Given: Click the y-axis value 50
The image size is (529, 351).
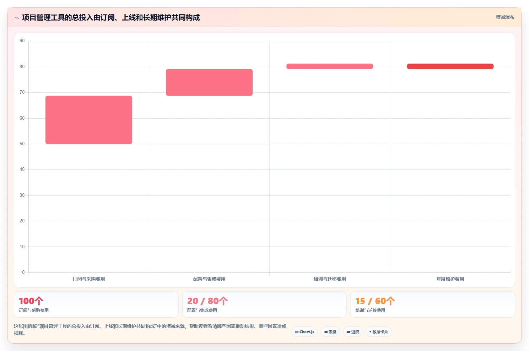Looking at the screenshot, I should click(x=22, y=144).
